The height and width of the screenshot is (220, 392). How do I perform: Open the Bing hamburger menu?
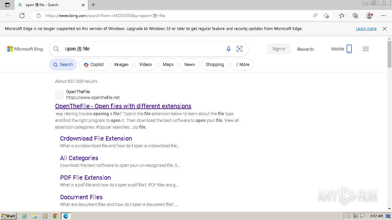coord(366,49)
